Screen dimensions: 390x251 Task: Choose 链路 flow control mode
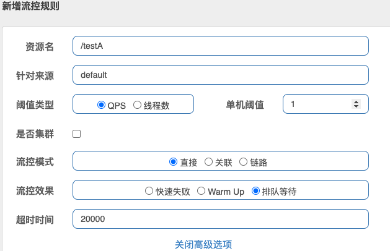[243, 162]
